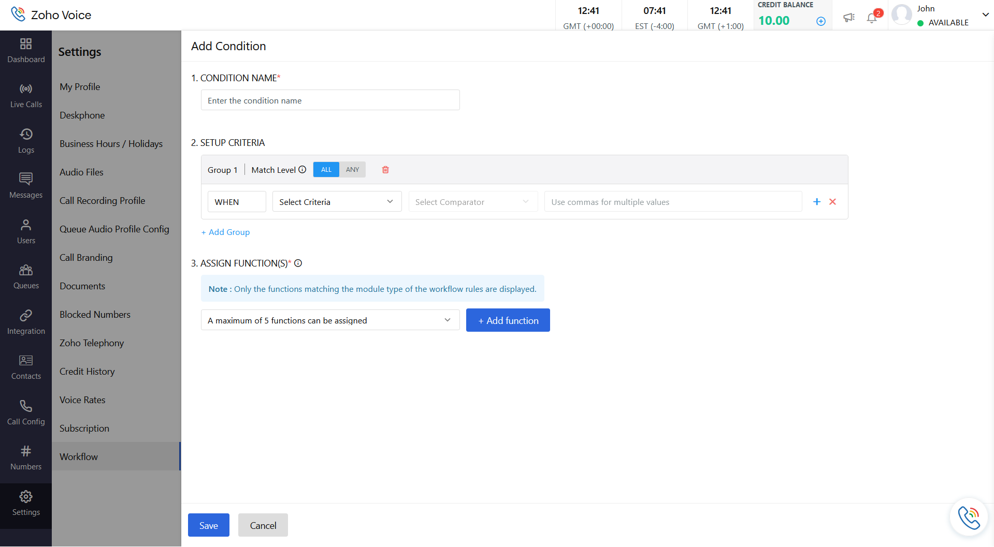This screenshot has height=547, width=994.
Task: Click the Add Group link
Action: (x=225, y=232)
